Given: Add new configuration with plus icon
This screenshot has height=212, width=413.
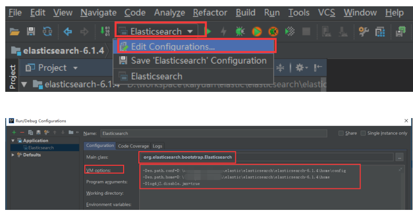Looking at the screenshot, I should [x=14, y=132].
